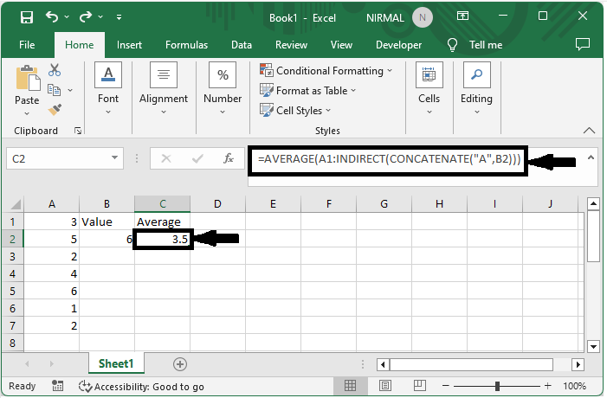Select cell C2 showing 3.5
This screenshot has width=607, height=398.
(x=163, y=239)
